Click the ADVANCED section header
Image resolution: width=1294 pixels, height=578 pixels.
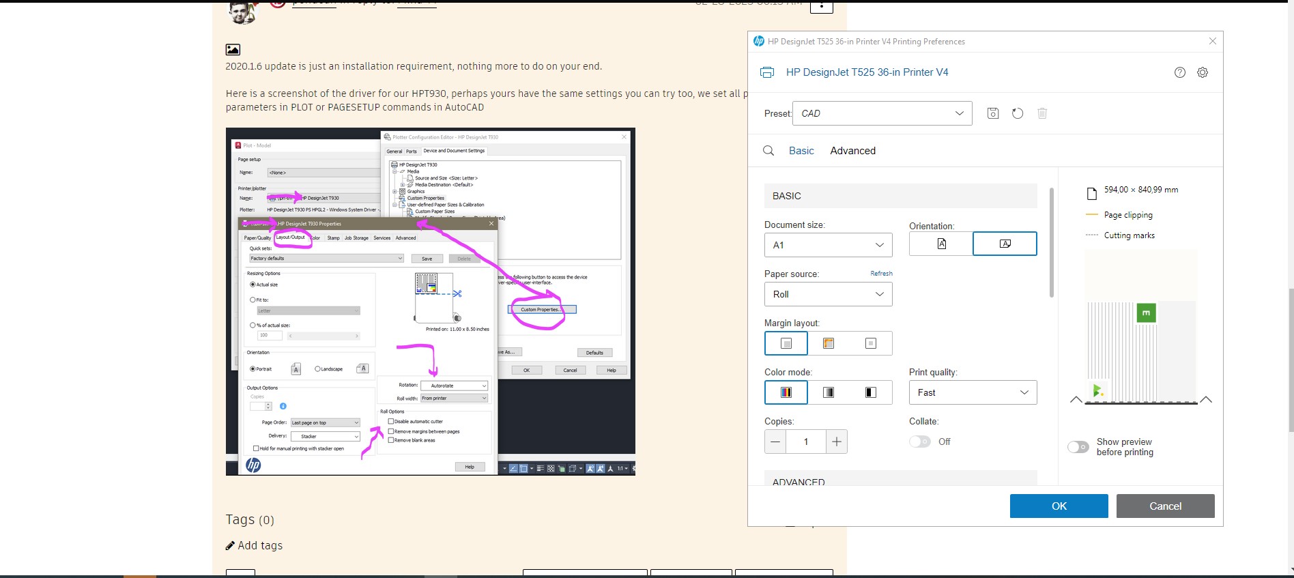[901, 478]
